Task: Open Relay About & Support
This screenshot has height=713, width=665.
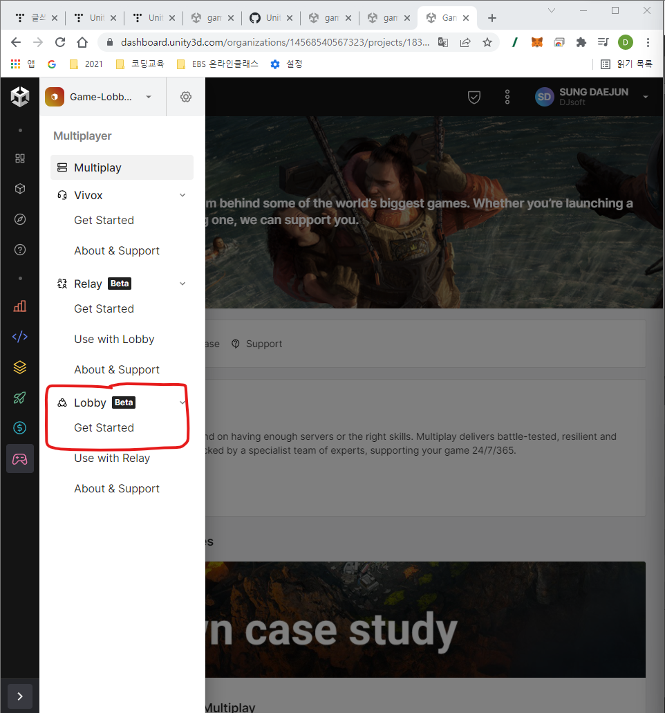Action: point(117,370)
